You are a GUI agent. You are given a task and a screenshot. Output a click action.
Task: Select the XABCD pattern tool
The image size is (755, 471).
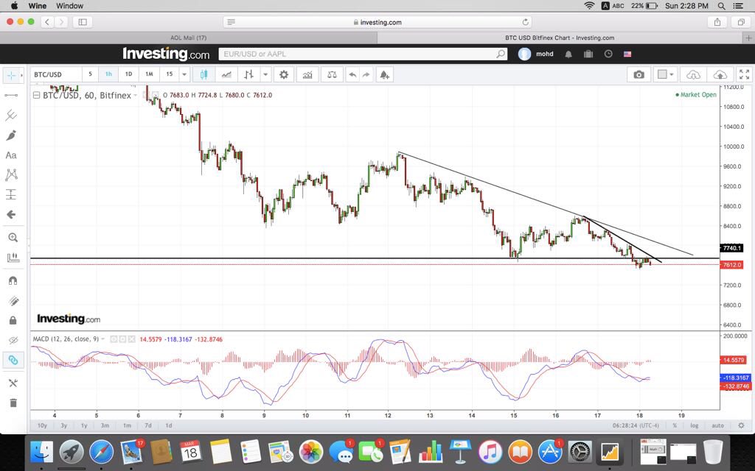click(11, 175)
